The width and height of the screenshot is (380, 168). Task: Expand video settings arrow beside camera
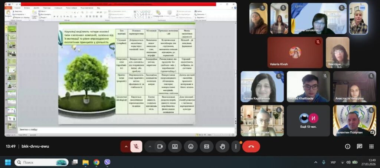(x=150, y=147)
